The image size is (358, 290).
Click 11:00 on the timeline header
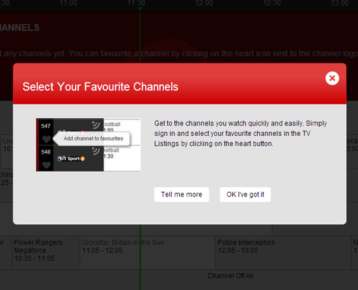tap(68, 3)
